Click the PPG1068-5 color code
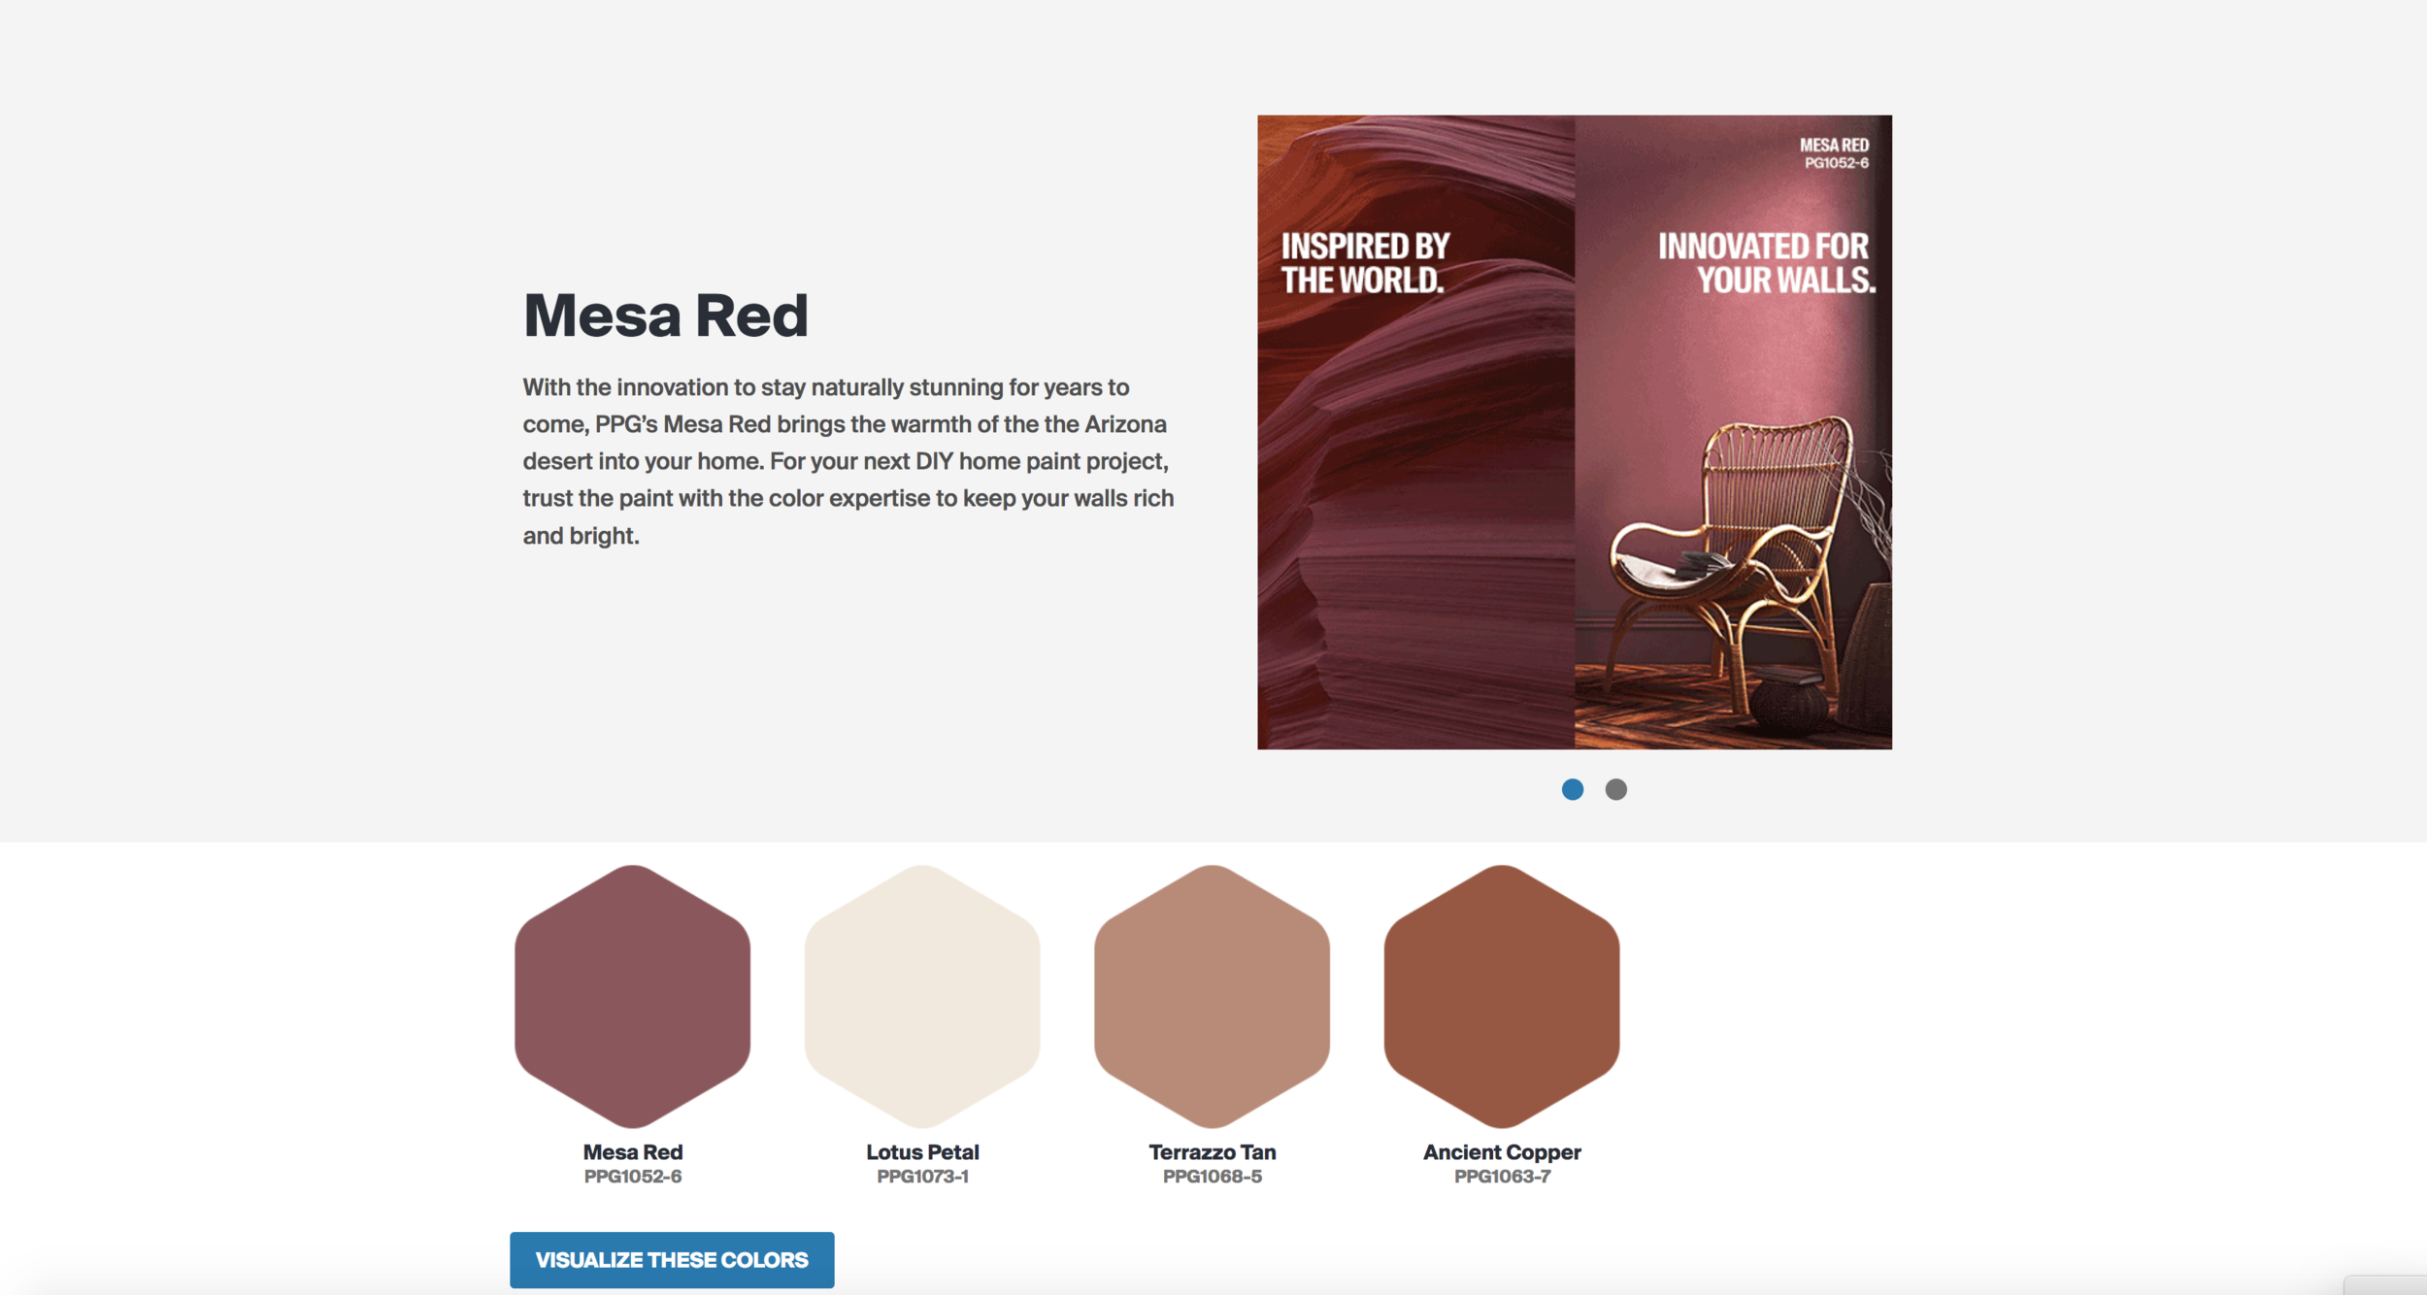 click(1212, 1177)
